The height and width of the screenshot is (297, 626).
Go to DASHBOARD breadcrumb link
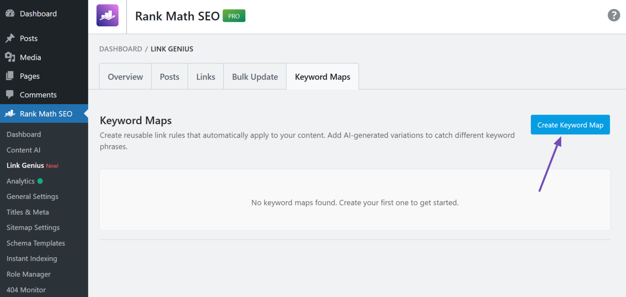pos(121,49)
